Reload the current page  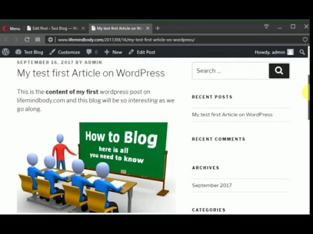click(27, 40)
